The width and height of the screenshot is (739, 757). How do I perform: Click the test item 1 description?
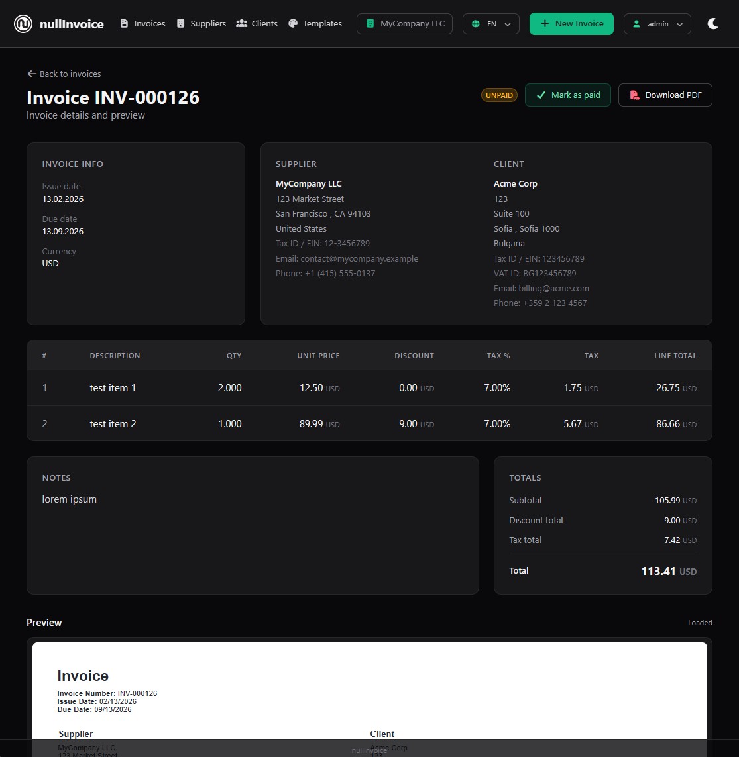(x=113, y=387)
